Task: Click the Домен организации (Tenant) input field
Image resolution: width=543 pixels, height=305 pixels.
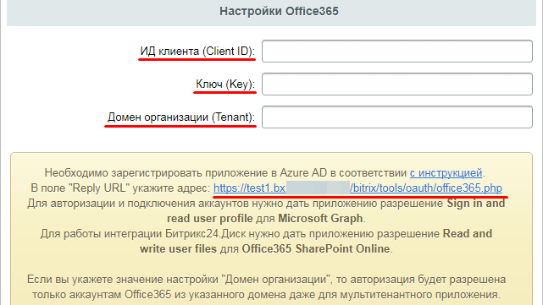Action: [x=396, y=117]
